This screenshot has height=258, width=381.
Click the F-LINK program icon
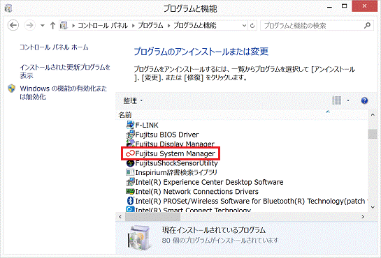pyautogui.click(x=130, y=125)
